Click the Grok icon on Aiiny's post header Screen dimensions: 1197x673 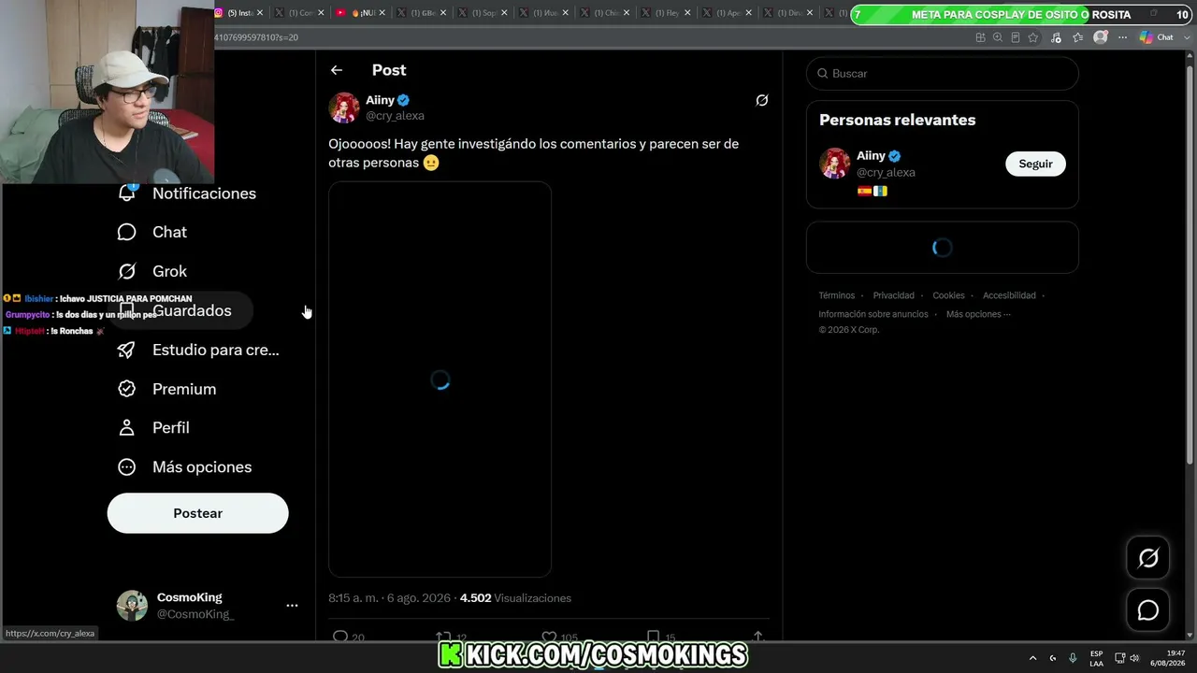(x=762, y=100)
